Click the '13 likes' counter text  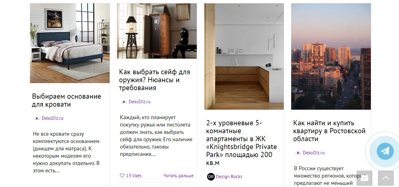tap(134, 176)
